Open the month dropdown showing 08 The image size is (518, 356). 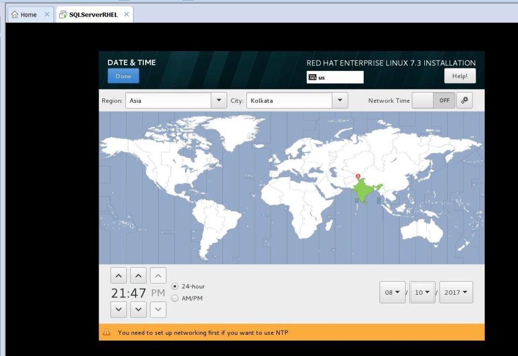393,292
